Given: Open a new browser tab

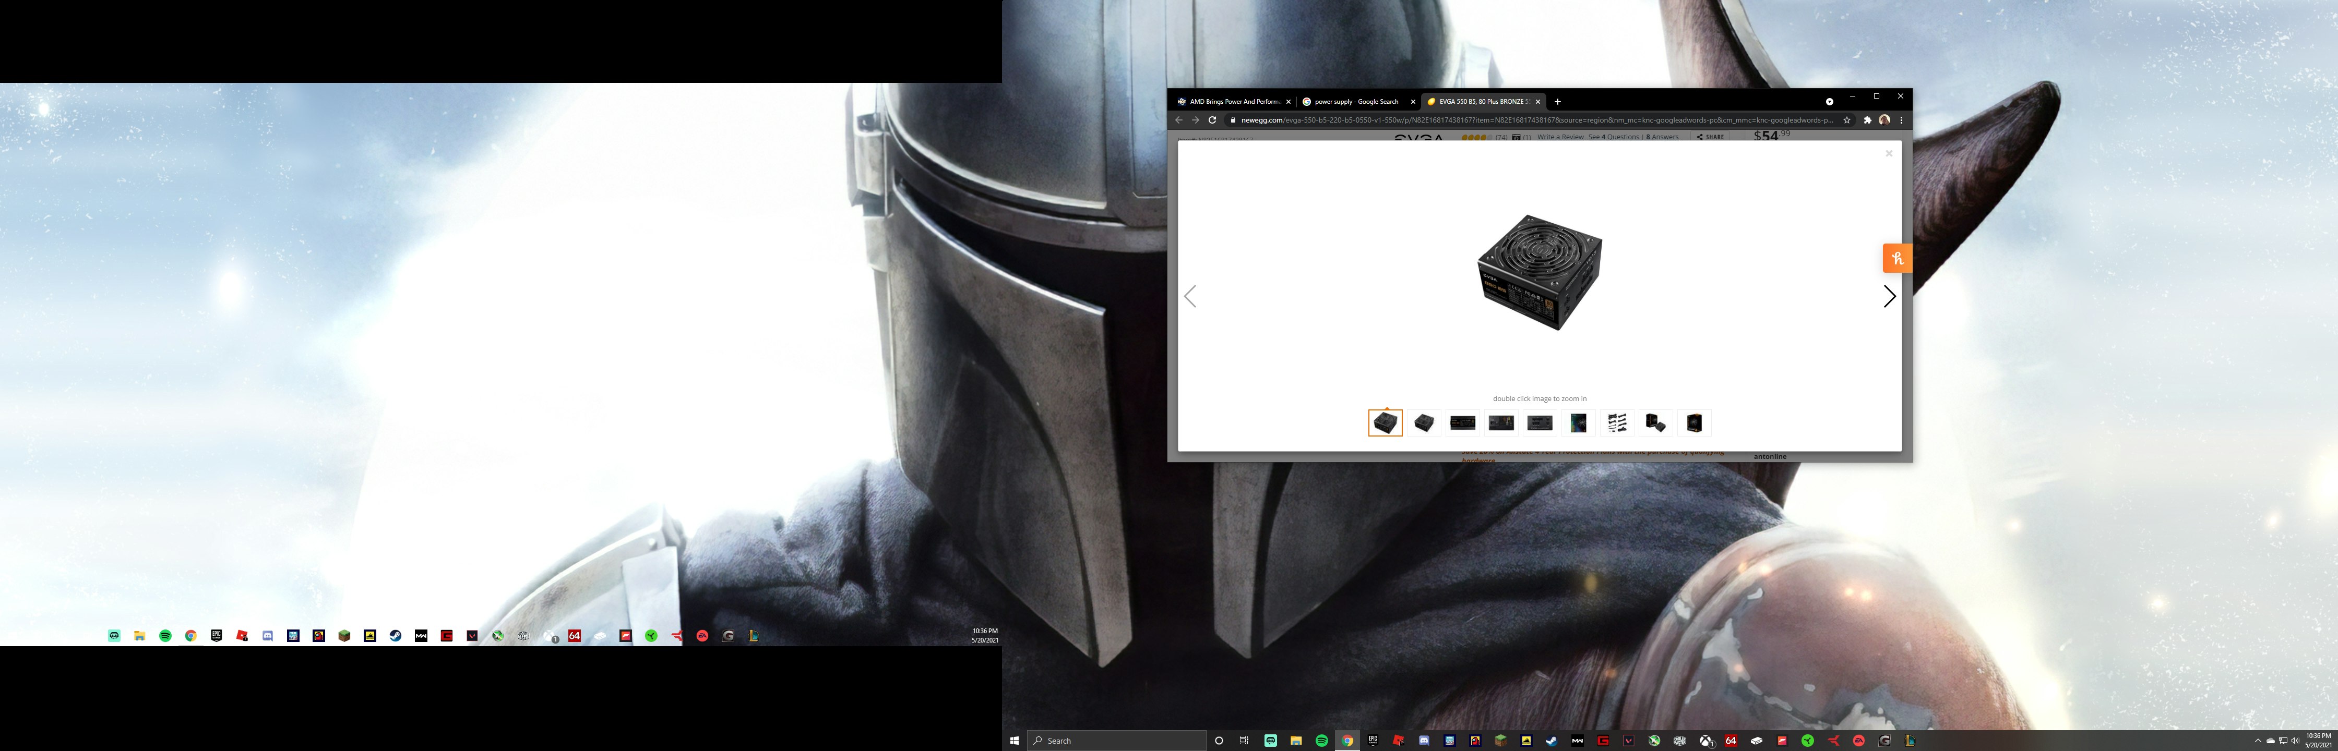Looking at the screenshot, I should tap(1557, 102).
